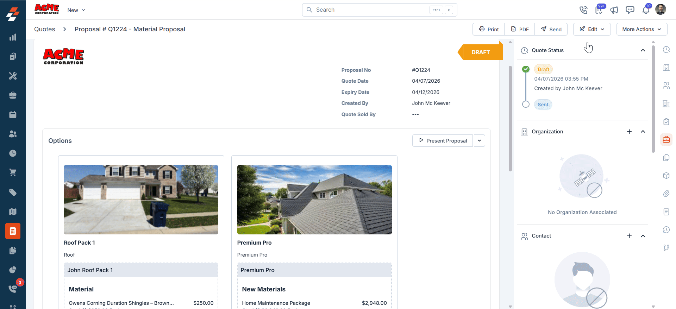Collapse the Contact section chevron
Screen dimensions: 676x309
point(643,236)
